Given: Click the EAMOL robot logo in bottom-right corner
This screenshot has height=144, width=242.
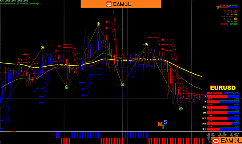Looking at the screenshot, I should pos(215,140).
